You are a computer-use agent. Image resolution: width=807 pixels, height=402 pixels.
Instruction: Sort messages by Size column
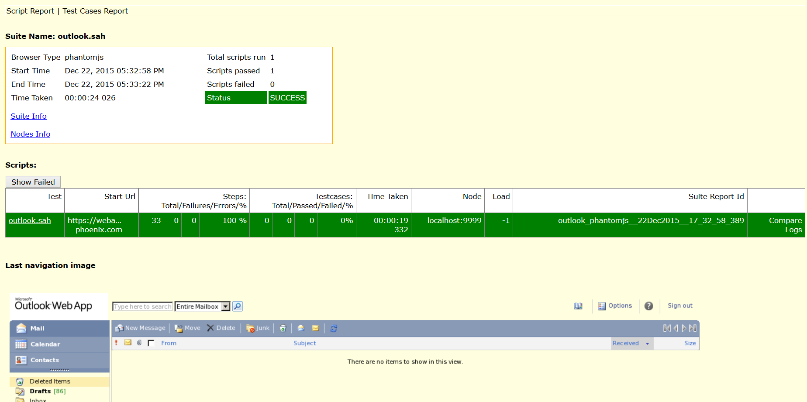pos(690,343)
